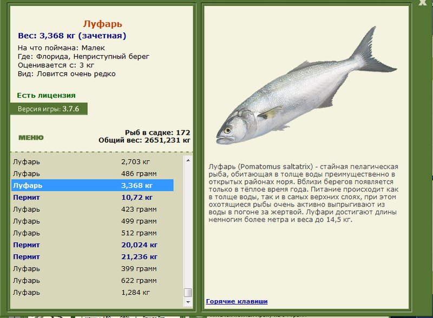The image size is (433, 318).
Task: Select the highlighted Луфарь 3,368 кг row
Action: click(x=93, y=185)
